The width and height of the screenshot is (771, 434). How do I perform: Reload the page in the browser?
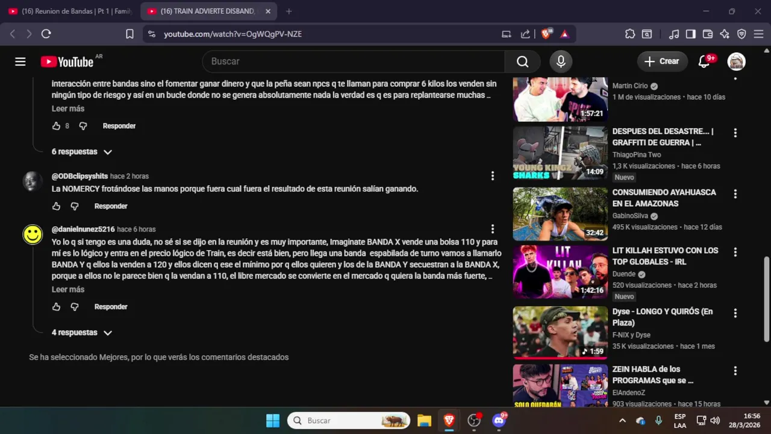(46, 34)
